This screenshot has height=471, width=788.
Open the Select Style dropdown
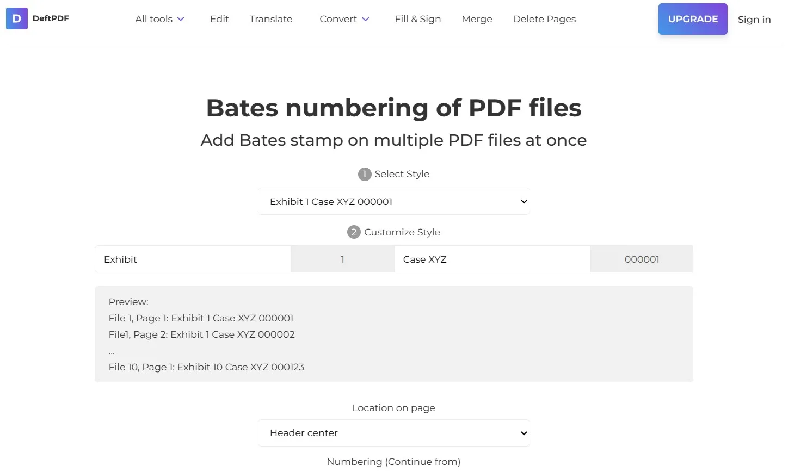tap(393, 201)
